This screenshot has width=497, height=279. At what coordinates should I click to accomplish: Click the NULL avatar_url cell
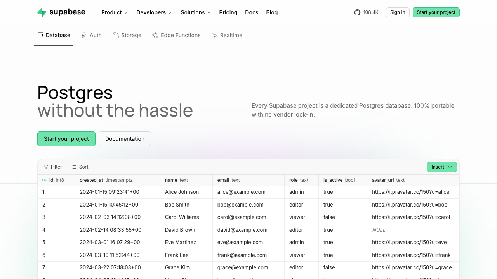[x=413, y=230]
